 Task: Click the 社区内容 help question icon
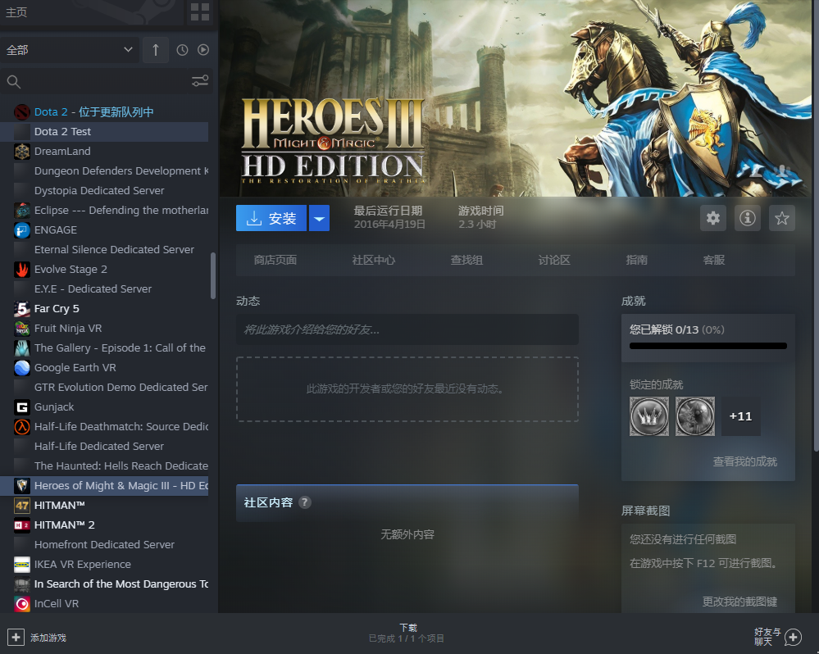click(304, 502)
